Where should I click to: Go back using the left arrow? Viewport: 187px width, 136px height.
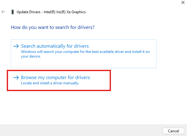pos(3,12)
